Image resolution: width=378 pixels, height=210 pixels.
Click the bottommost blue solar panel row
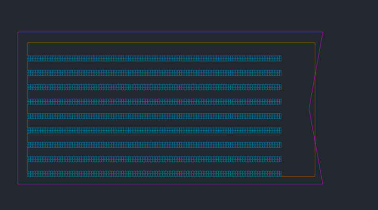[x=154, y=174]
